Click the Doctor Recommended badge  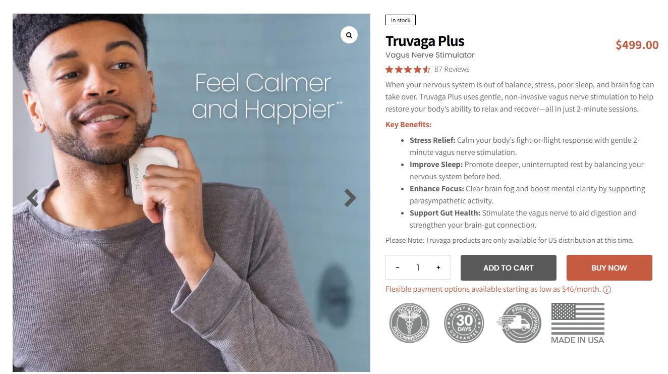coord(409,323)
